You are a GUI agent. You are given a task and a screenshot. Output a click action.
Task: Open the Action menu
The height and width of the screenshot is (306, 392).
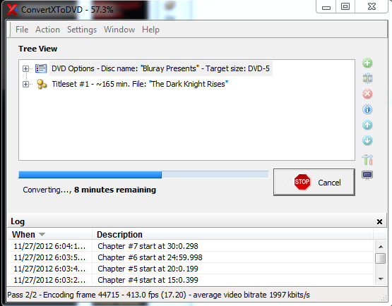[x=47, y=30]
